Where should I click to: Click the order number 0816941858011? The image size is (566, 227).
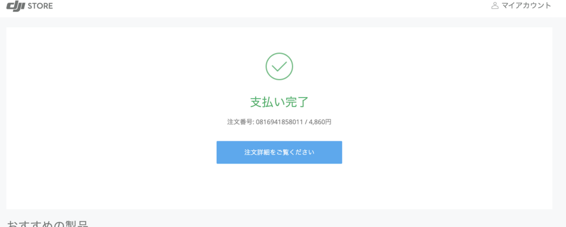tap(277, 122)
